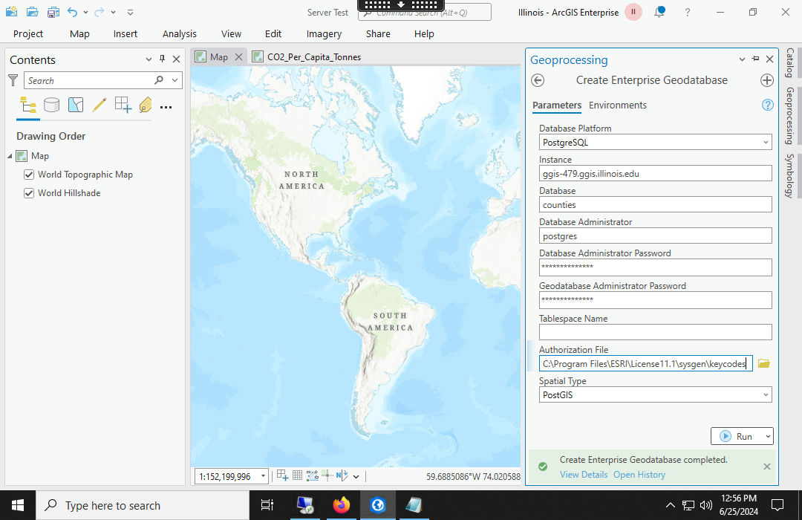Toggle World Hillshade layer visibility
The width and height of the screenshot is (802, 520).
(x=29, y=193)
